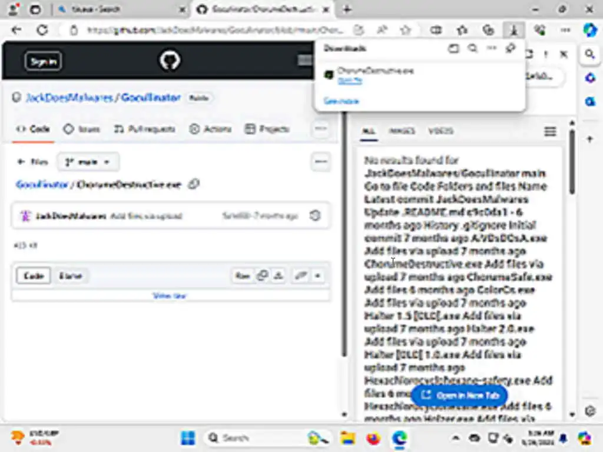Viewport: 603px width, 452px height.
Task: Open the browser profile icon
Action: 14,9
